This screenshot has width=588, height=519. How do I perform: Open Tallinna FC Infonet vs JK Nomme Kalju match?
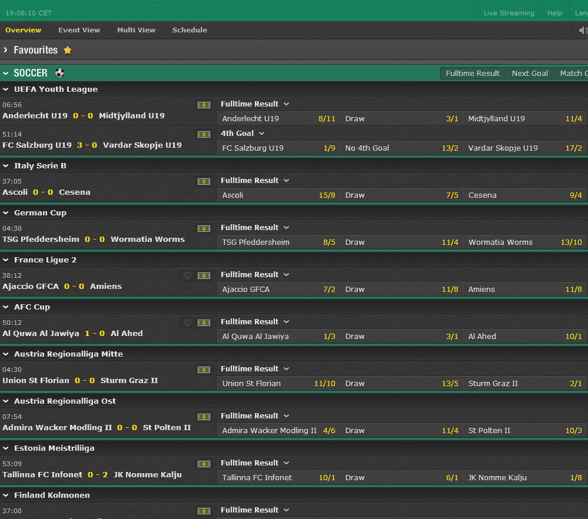(92, 475)
